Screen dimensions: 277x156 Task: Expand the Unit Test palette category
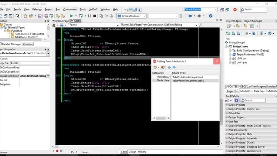pos(227,122)
